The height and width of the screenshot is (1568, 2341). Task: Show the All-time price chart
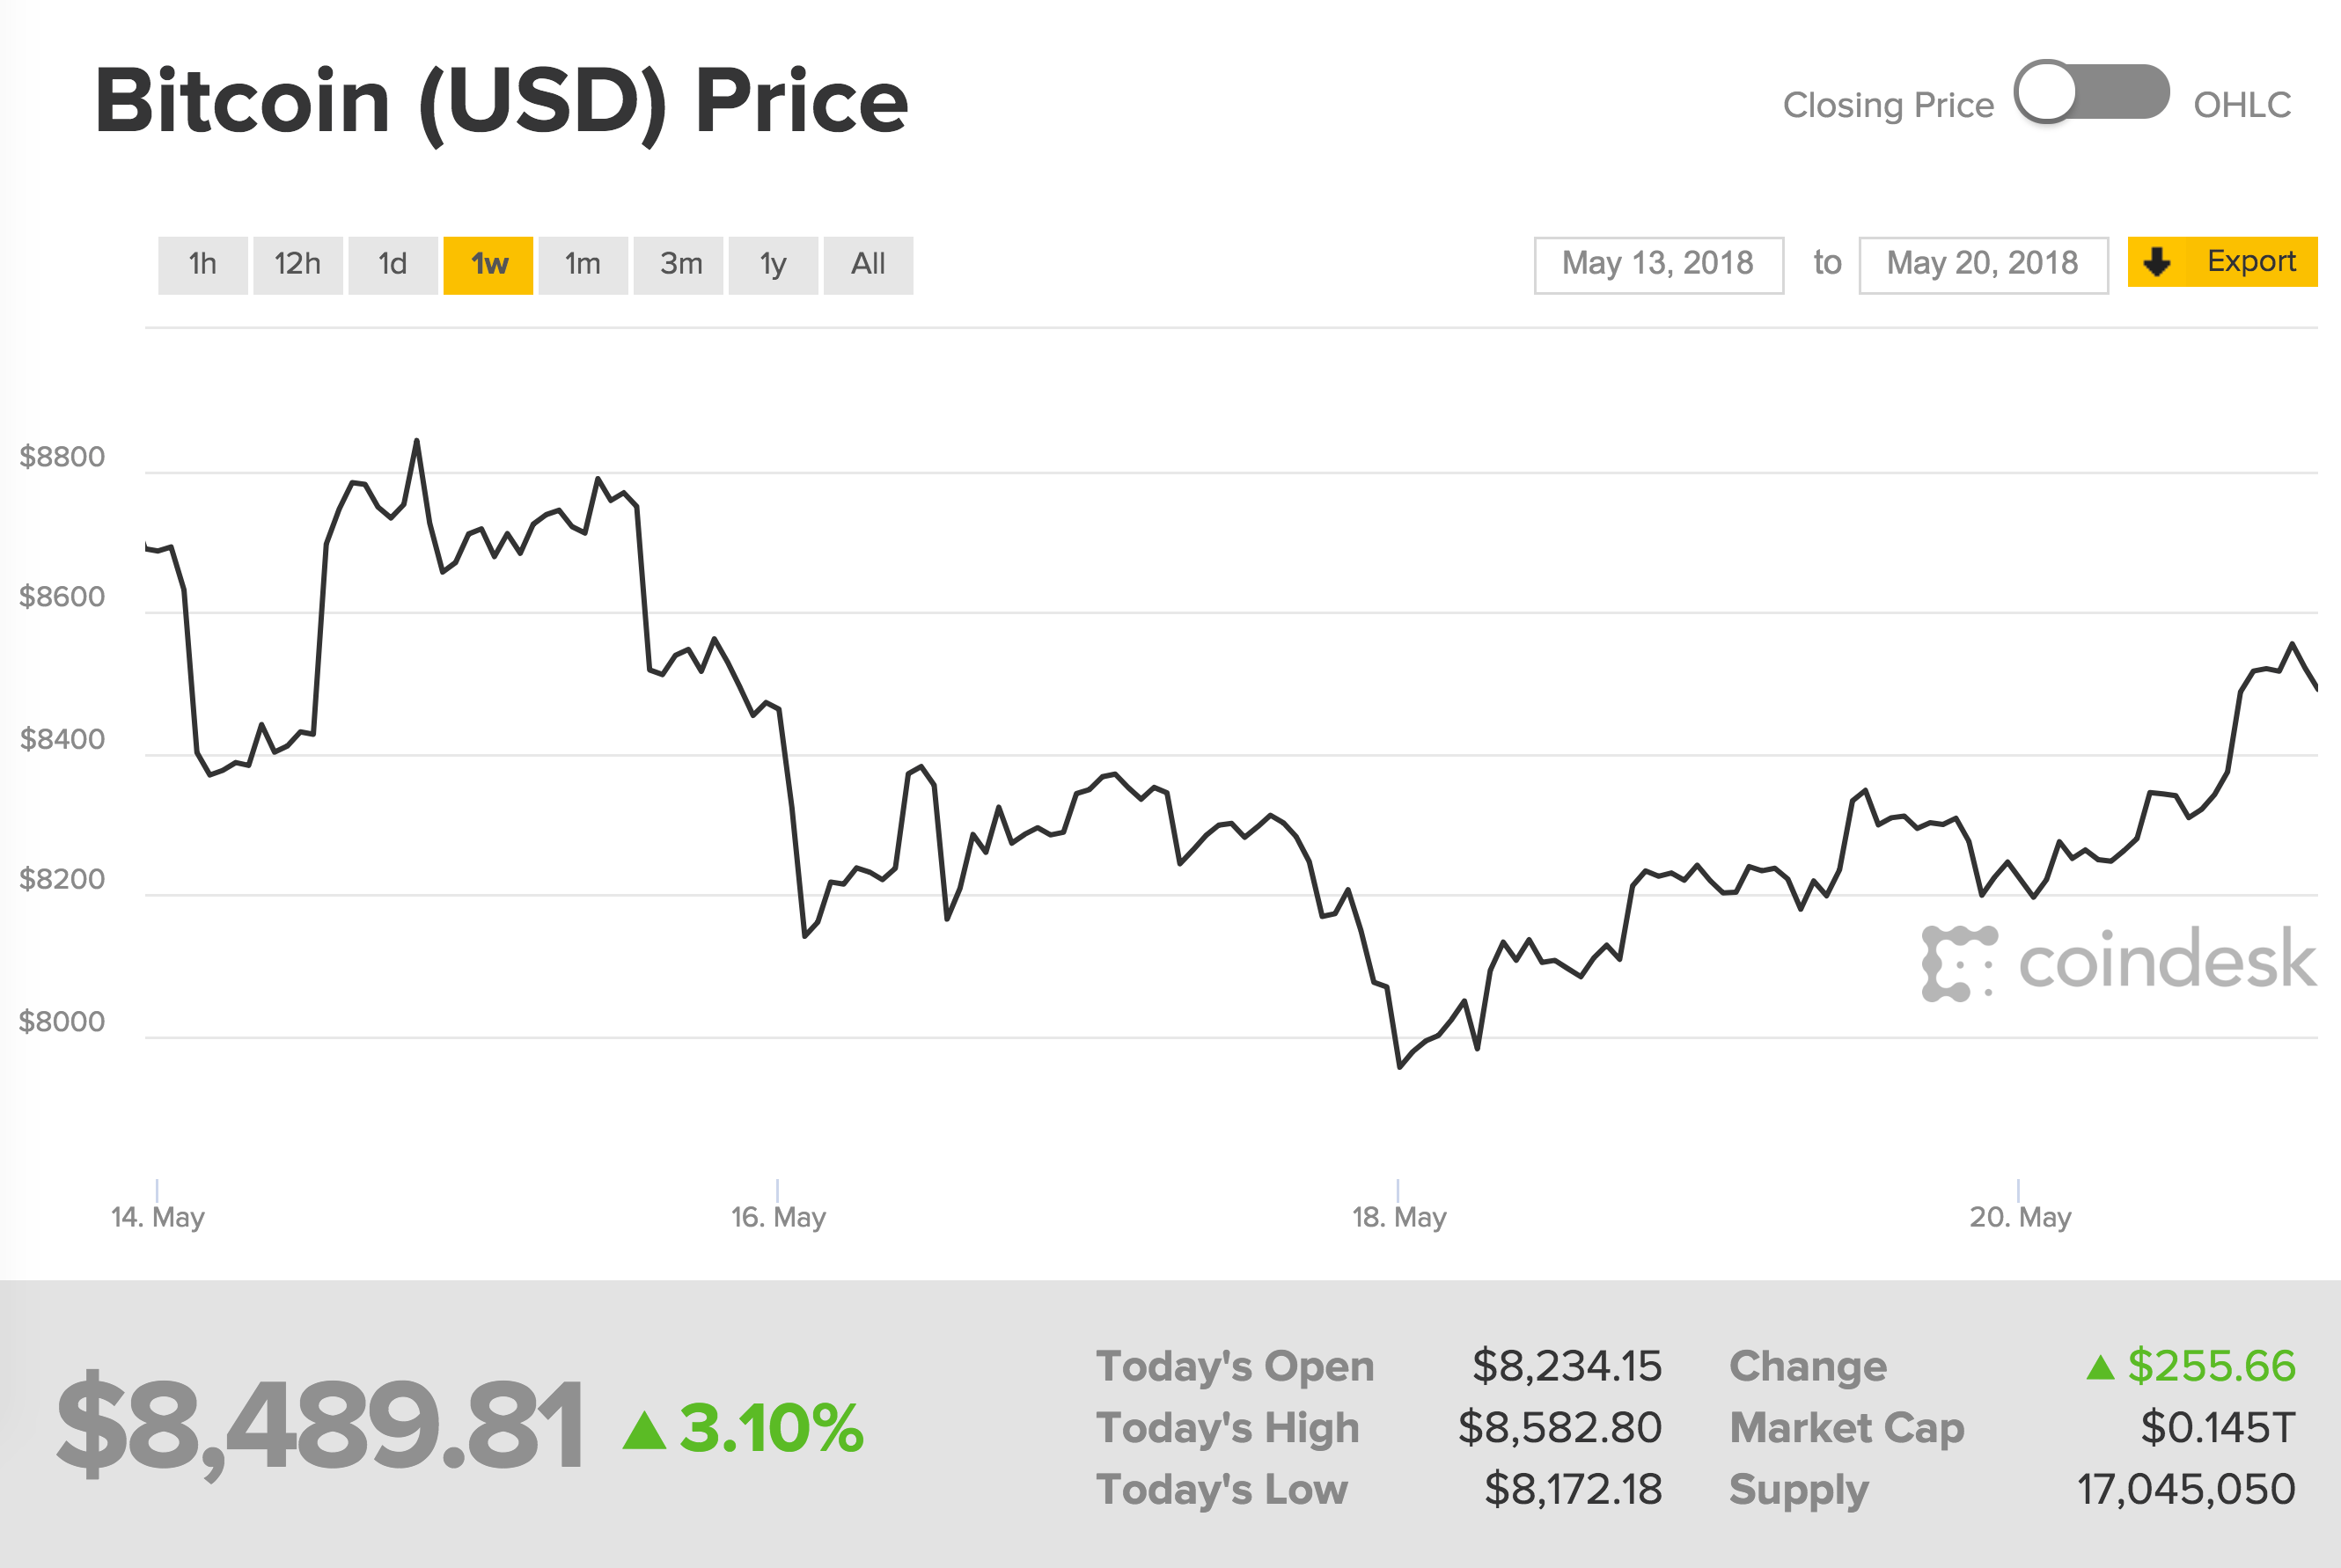coord(868,263)
